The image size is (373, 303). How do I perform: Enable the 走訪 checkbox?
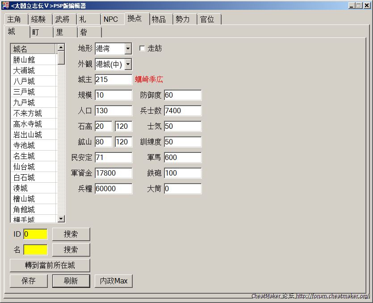[142, 49]
